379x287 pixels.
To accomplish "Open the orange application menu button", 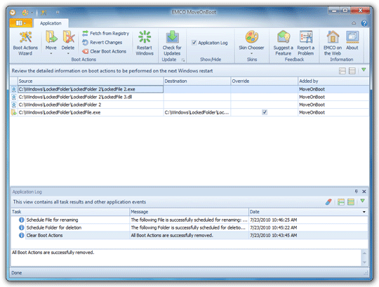I will (21, 23).
